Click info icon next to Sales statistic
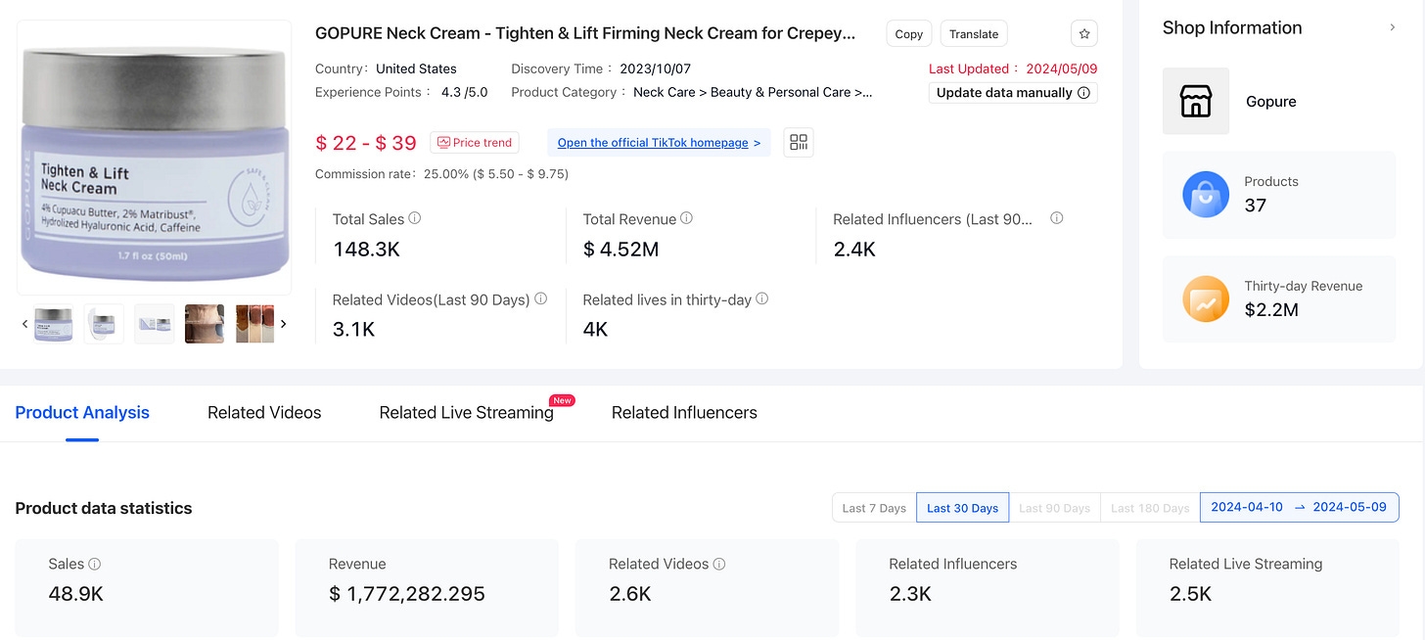The height and width of the screenshot is (640, 1425). click(95, 564)
